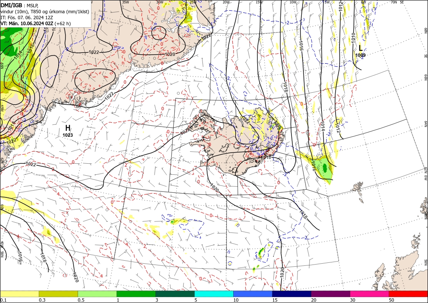Image resolution: width=428 pixels, height=303 pixels.
Task: Click the high pressure "H" marker
Action: tap(68, 128)
